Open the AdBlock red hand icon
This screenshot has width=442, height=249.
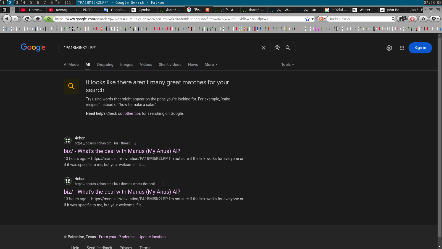(x=412, y=19)
